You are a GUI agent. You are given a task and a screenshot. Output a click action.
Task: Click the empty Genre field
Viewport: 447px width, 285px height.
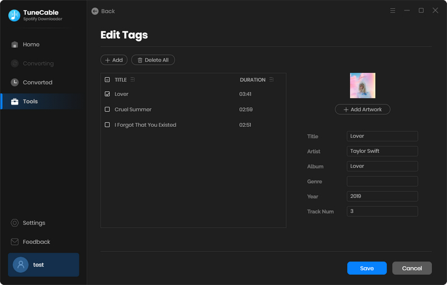pos(382,181)
